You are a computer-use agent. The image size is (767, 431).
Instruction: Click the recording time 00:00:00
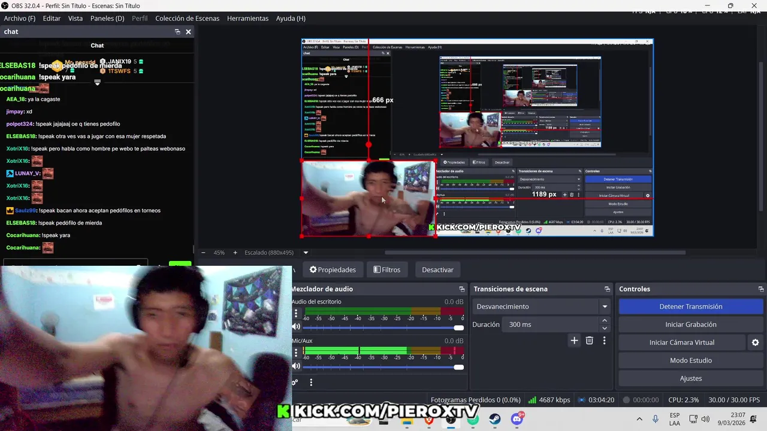point(641,400)
